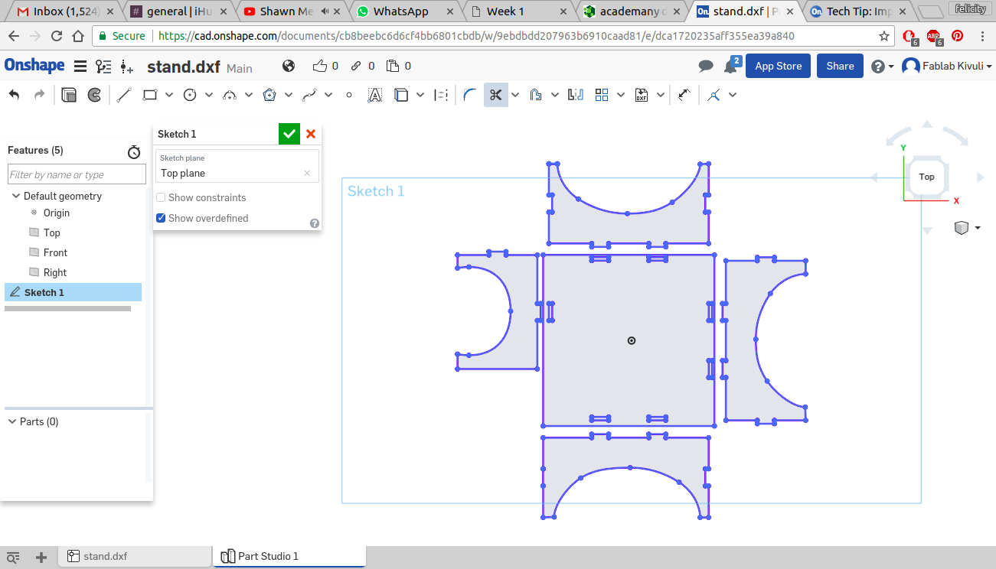Select the Line sketch tool
996x569 pixels.
tap(124, 95)
